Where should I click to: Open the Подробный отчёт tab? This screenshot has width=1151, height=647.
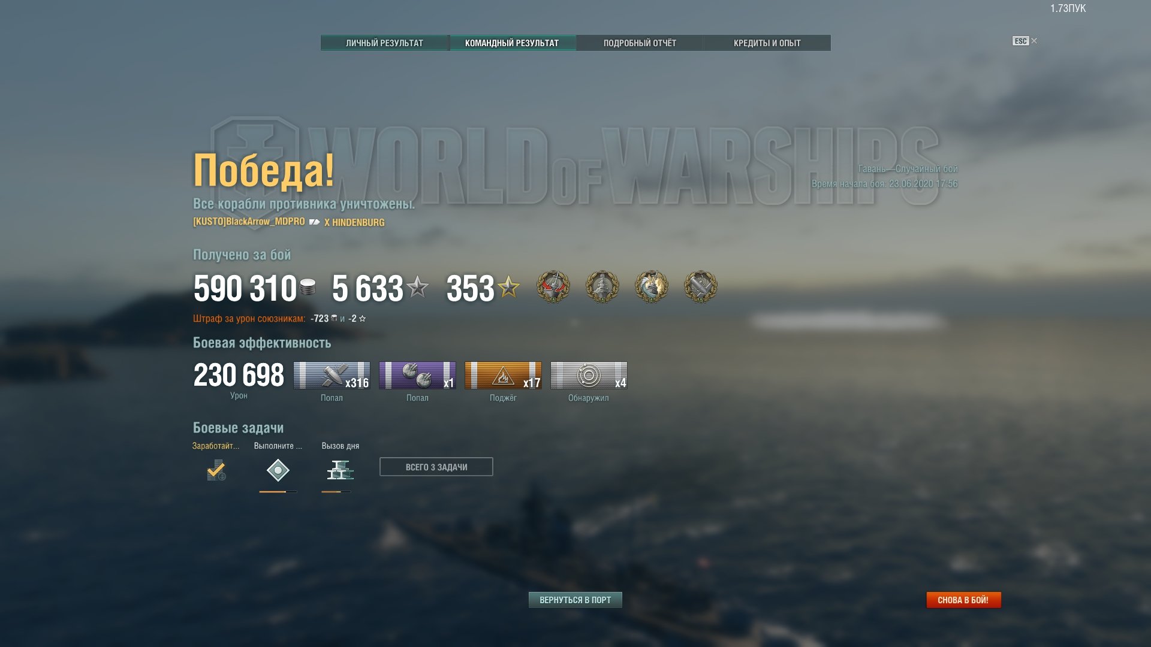[640, 43]
